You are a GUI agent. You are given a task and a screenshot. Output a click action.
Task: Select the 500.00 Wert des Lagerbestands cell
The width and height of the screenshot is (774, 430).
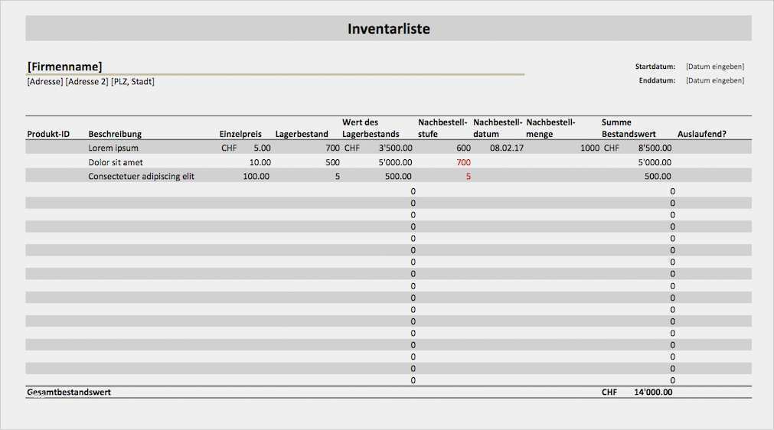pyautogui.click(x=398, y=176)
